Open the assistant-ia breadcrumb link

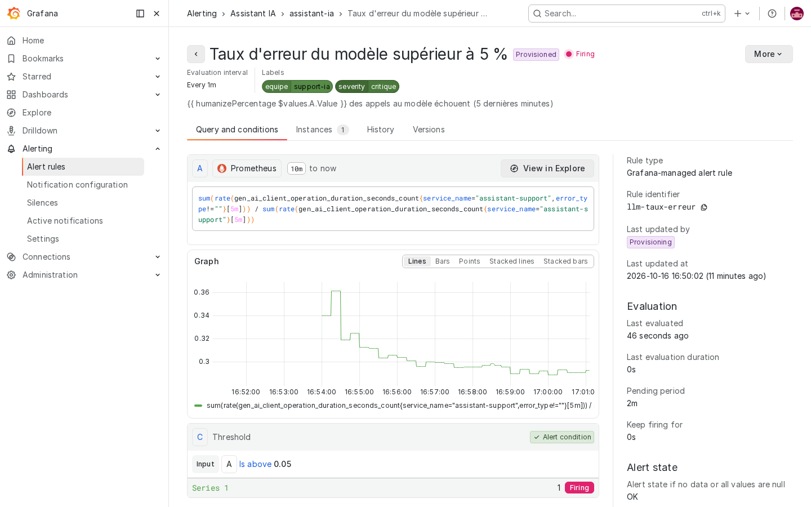(x=311, y=14)
